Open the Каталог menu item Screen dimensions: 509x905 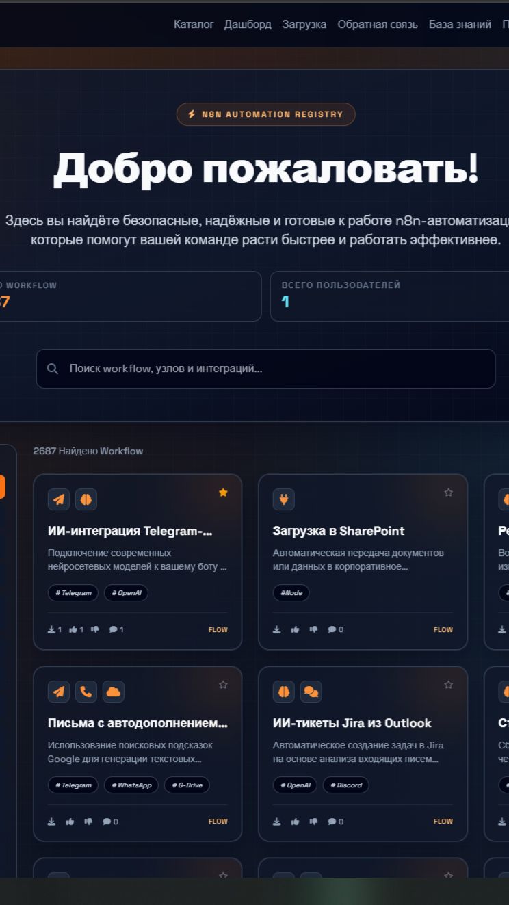point(194,25)
